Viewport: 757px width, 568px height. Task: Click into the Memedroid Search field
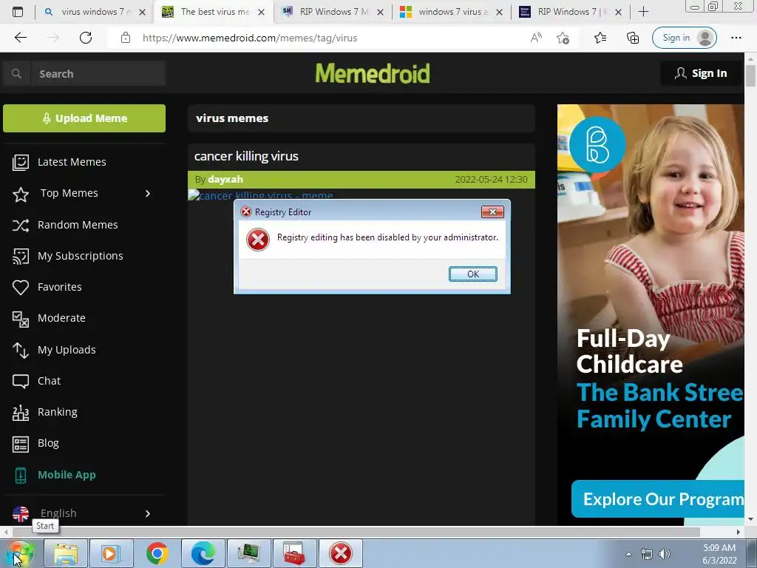tap(98, 73)
